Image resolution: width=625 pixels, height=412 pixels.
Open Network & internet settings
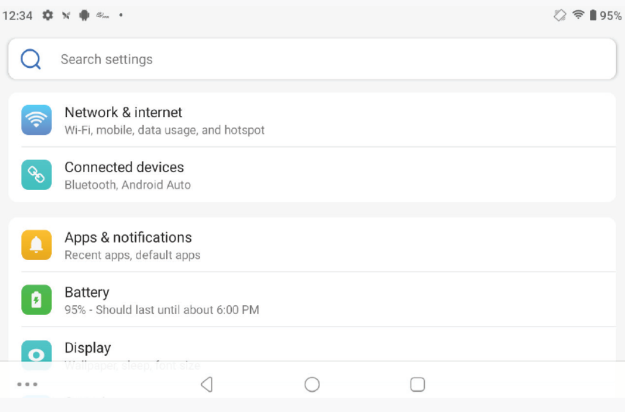click(123, 113)
